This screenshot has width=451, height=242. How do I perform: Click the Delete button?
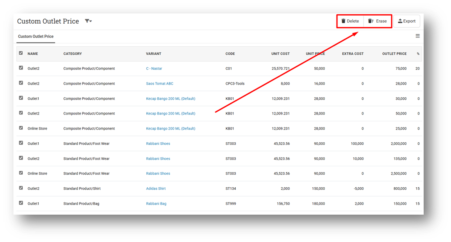(x=350, y=21)
